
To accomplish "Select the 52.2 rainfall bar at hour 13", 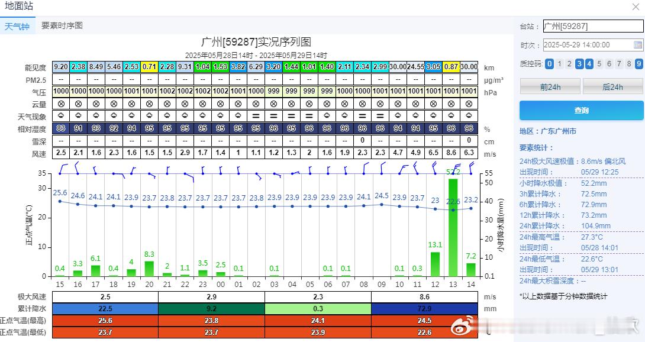I will click(x=453, y=228).
